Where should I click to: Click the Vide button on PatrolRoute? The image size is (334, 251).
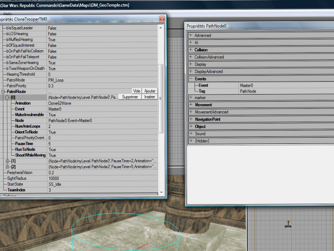pyautogui.click(x=137, y=91)
